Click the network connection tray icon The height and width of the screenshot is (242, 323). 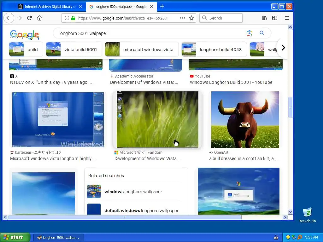click(294, 237)
